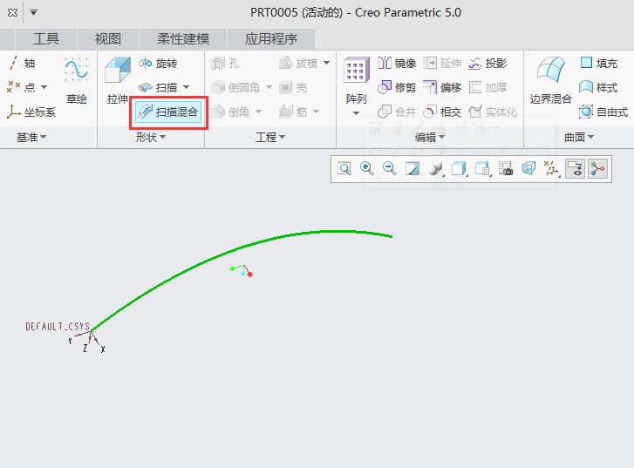The image size is (634, 468).
Task: Toggle annotation display in view toolbar
Action: click(x=575, y=169)
